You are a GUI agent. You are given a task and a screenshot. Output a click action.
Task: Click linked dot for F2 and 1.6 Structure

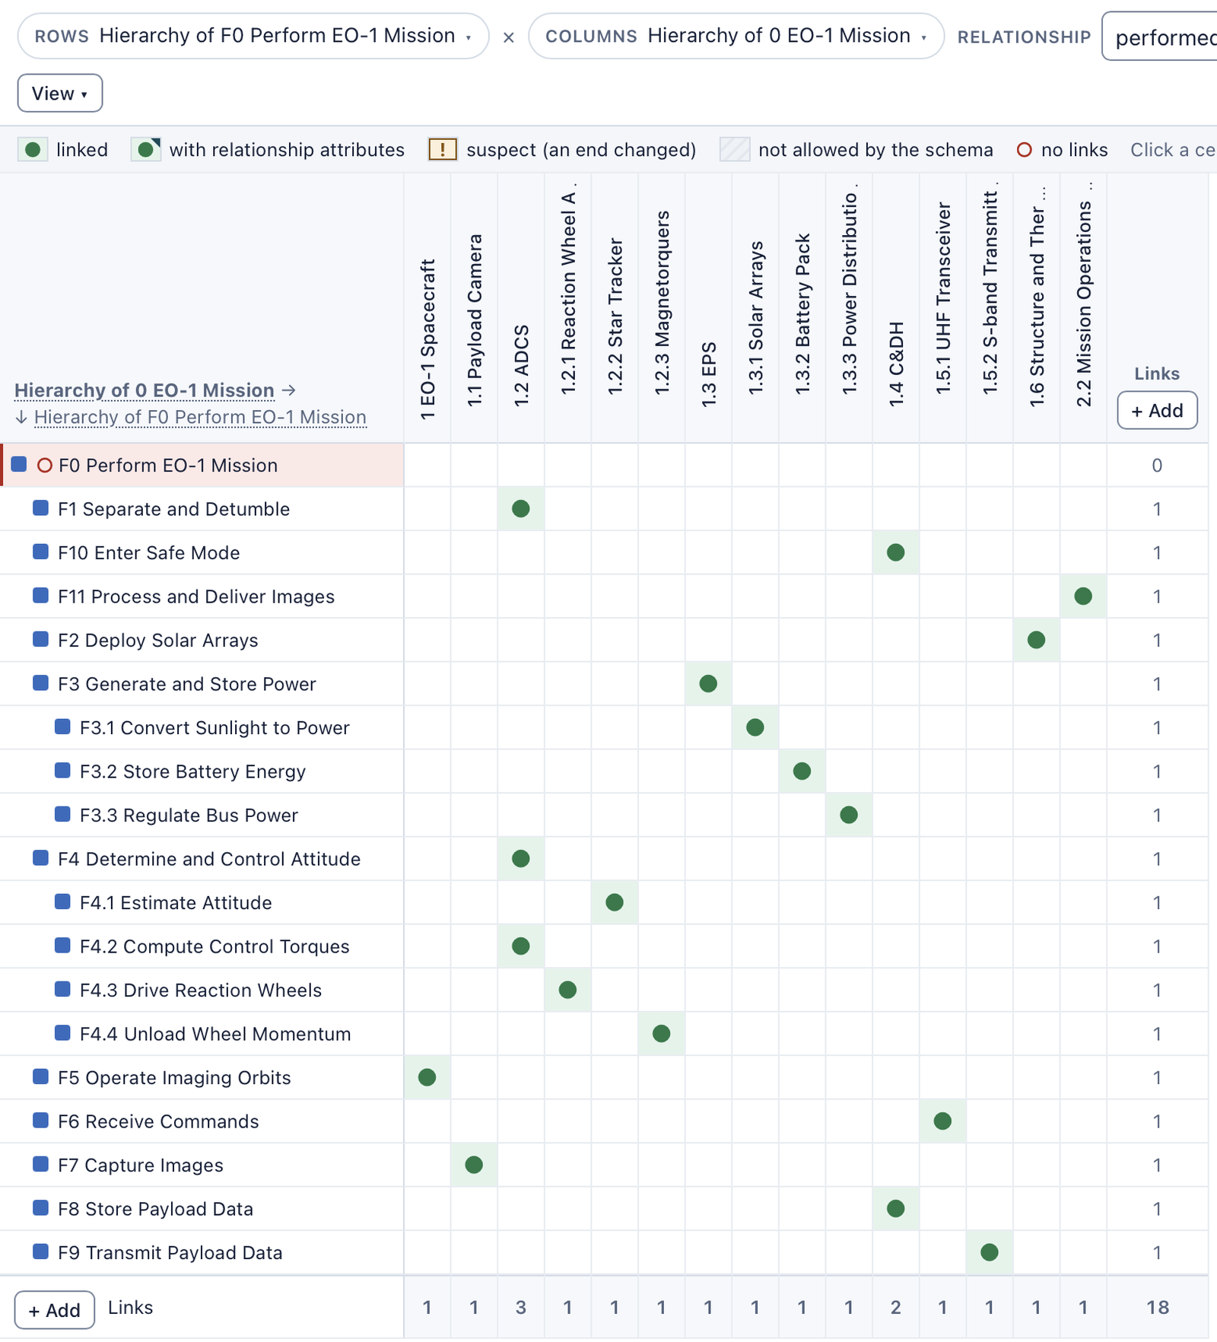1036,640
